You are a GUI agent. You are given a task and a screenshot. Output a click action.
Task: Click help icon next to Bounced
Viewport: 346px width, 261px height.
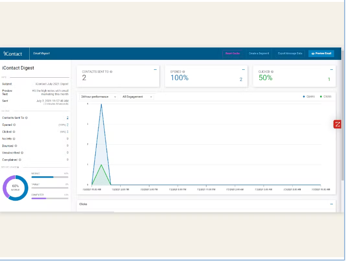16,146
